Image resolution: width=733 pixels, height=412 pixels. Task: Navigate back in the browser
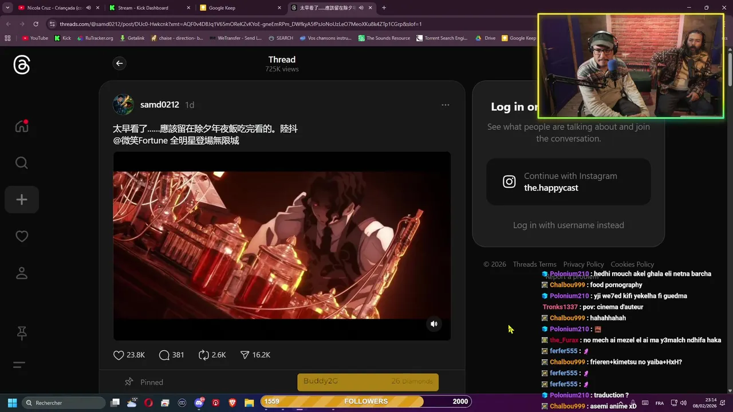[x=9, y=24]
